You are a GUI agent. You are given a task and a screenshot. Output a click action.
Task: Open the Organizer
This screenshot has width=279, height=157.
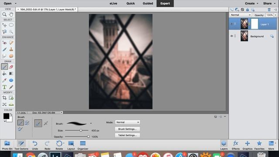(x=83, y=145)
